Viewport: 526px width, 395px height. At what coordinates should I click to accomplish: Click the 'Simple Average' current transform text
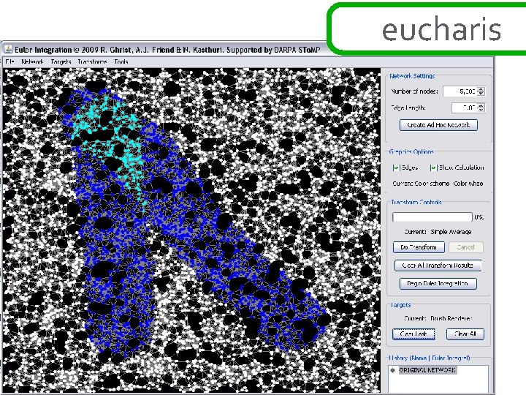451,232
